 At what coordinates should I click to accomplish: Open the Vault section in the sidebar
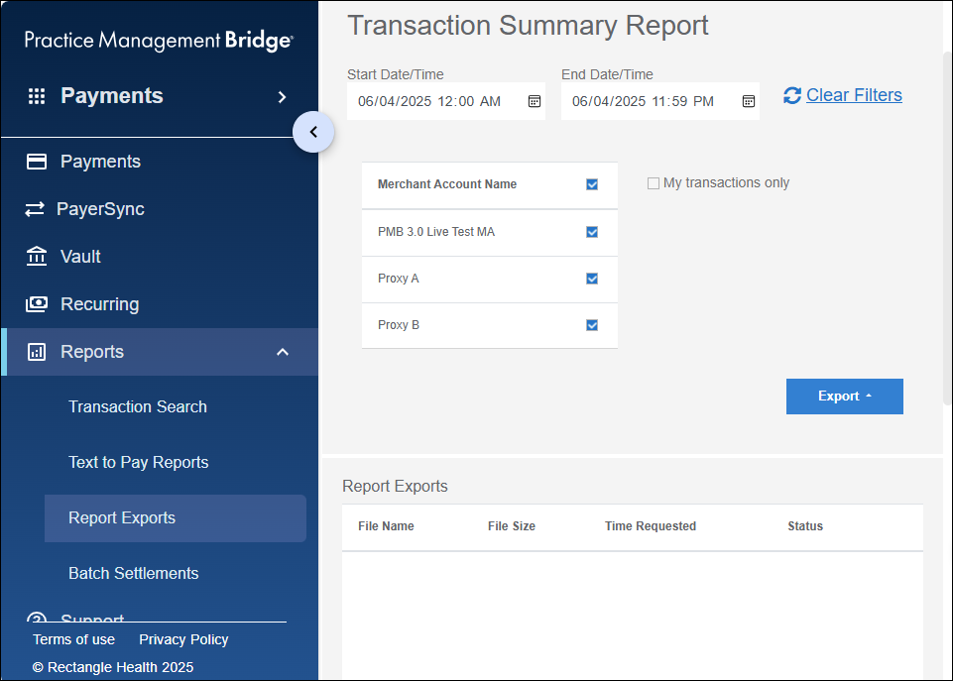pyautogui.click(x=35, y=256)
